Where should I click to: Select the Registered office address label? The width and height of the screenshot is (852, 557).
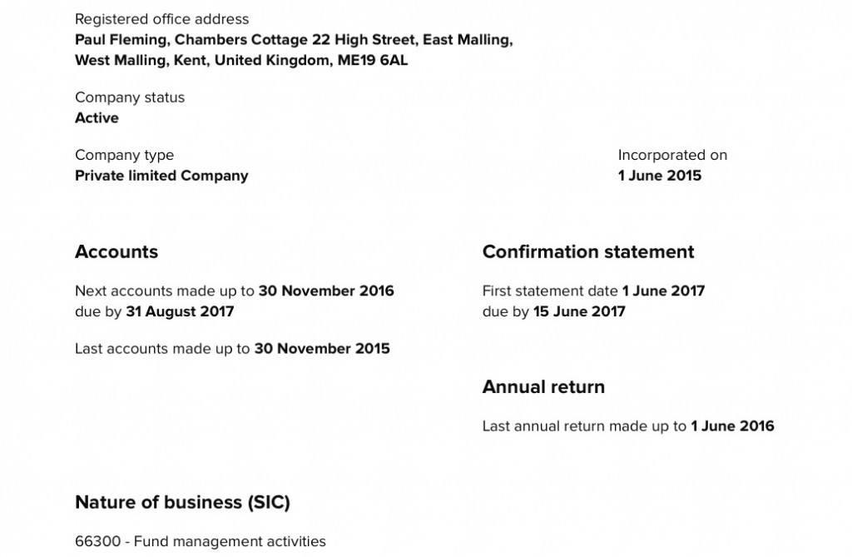tap(162, 19)
